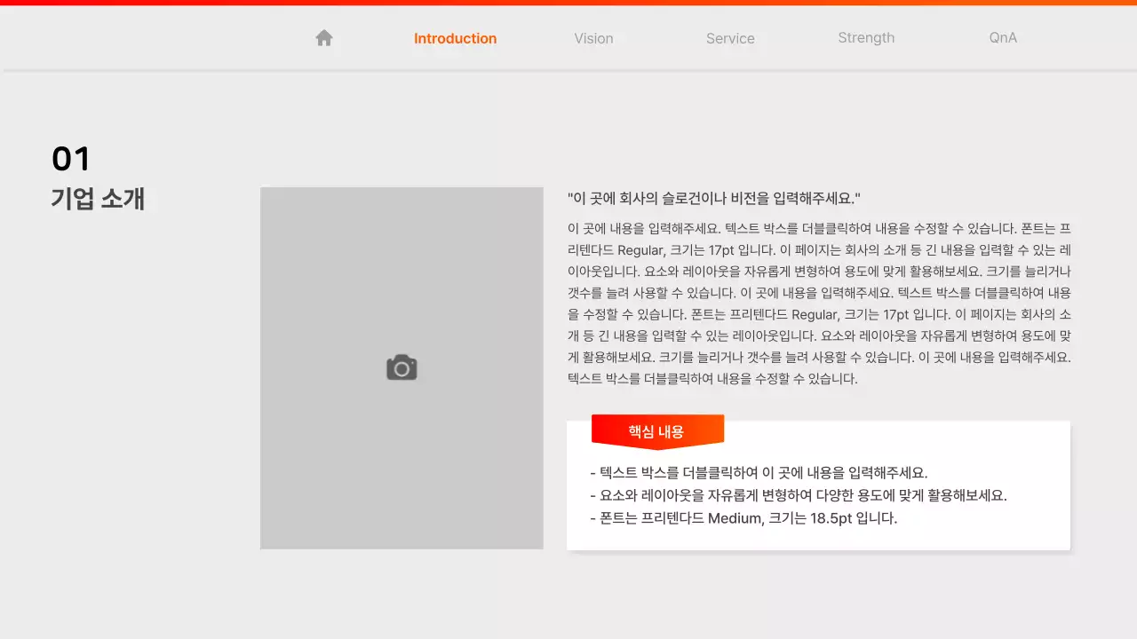The height and width of the screenshot is (639, 1137).
Task: Click the orange gradient bar at the top
Action: (568, 3)
